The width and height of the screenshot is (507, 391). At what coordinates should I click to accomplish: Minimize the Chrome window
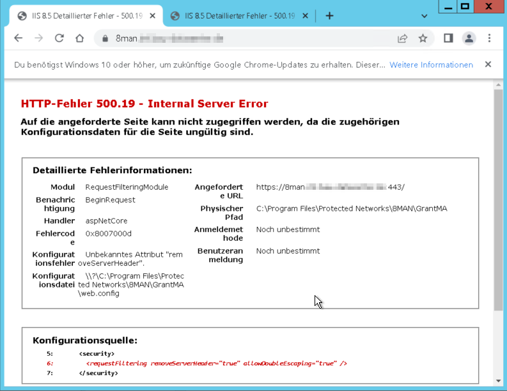coord(448,6)
